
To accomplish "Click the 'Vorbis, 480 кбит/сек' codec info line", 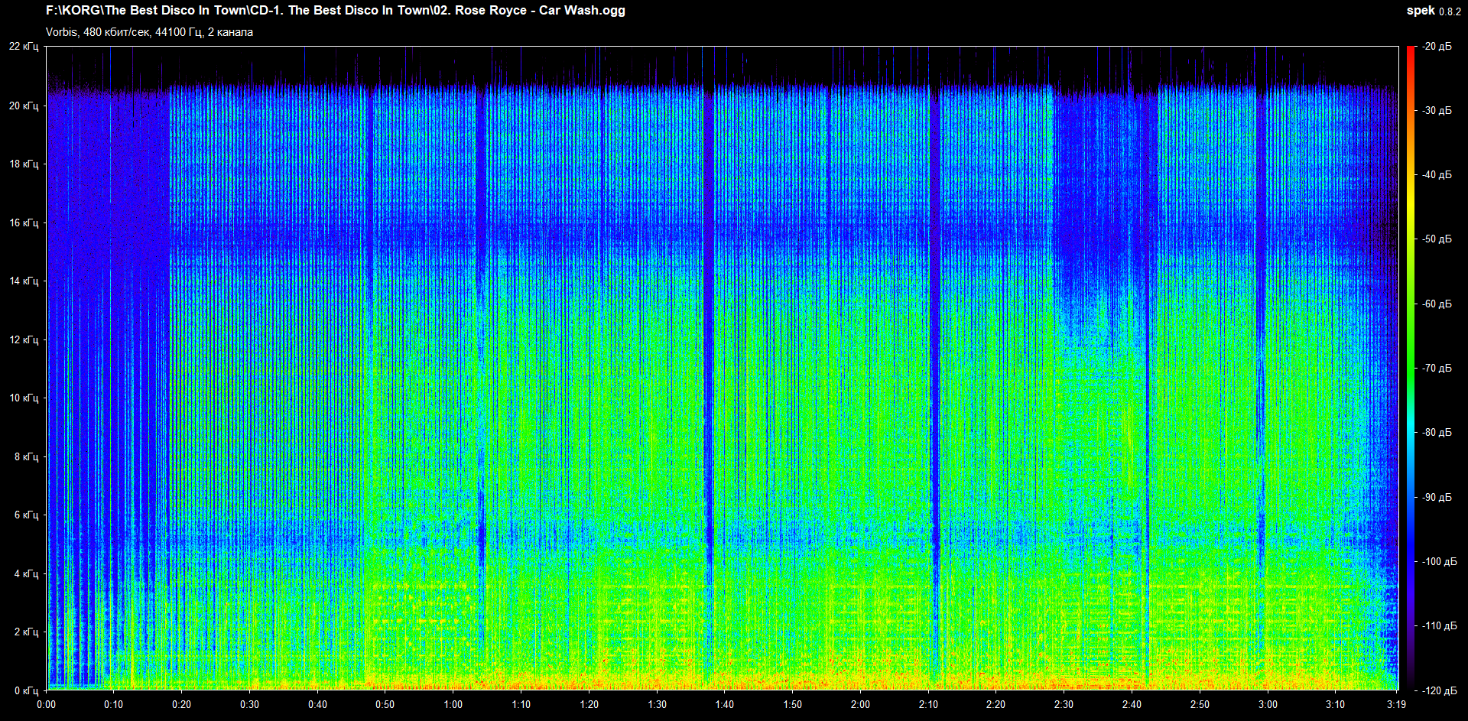I will click(149, 32).
